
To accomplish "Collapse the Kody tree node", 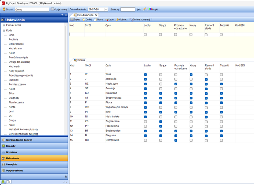I will point(4,31).
